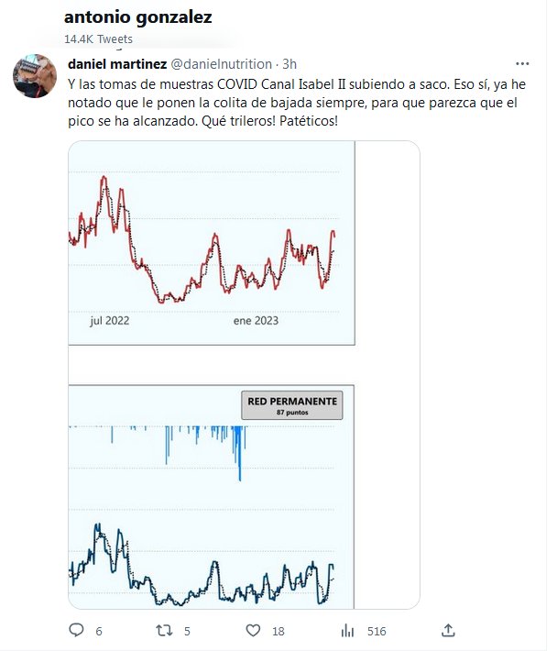Click the share upload arrow icon

448,631
